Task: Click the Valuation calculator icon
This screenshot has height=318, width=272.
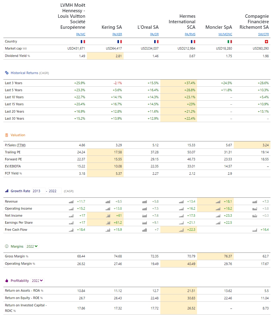Action: [7, 135]
